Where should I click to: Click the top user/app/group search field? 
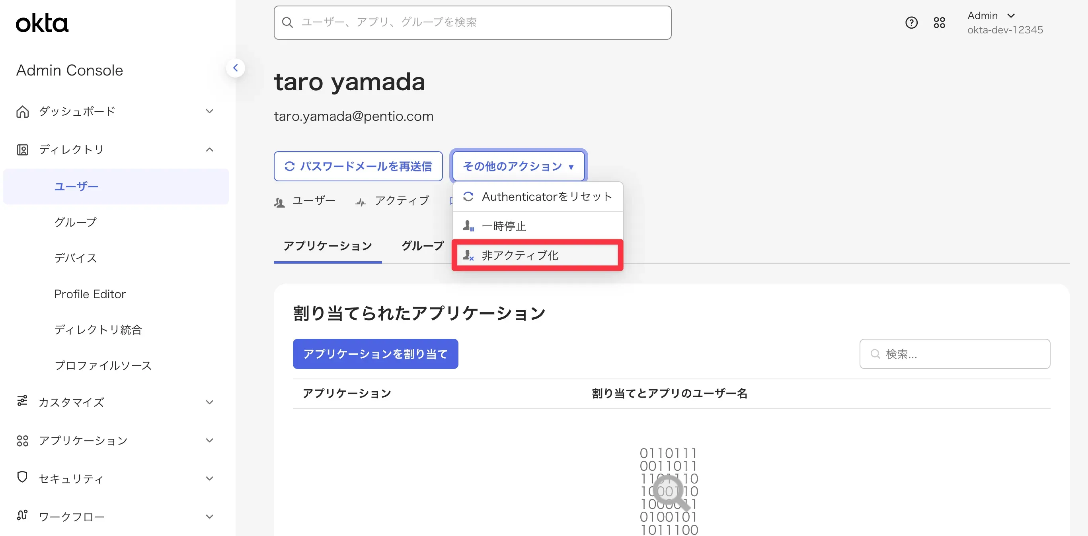tap(472, 22)
